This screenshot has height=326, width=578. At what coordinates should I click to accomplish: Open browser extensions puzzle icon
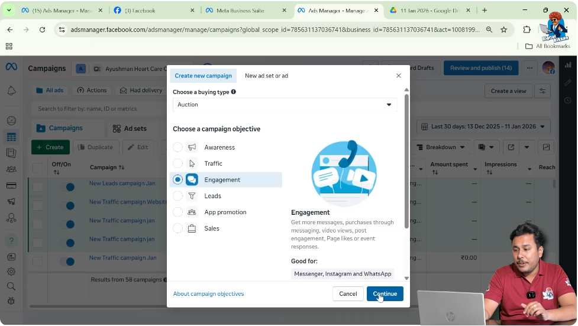(527, 30)
